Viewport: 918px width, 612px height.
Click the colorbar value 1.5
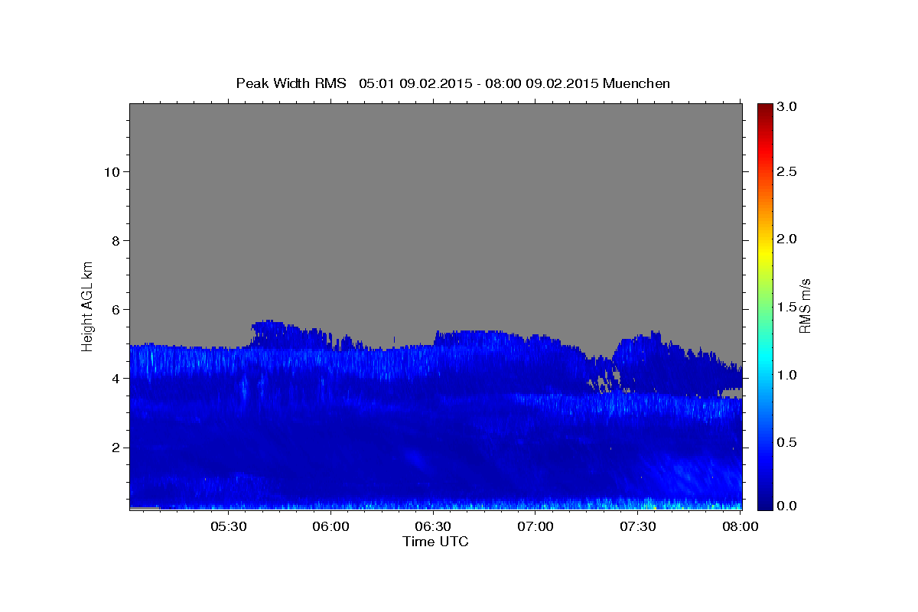[x=787, y=307]
